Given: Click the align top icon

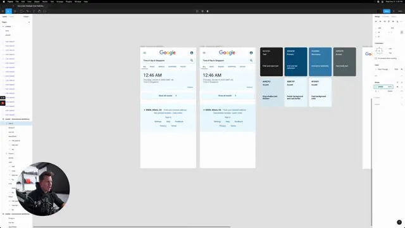Looking at the screenshot, I should click(389, 22).
